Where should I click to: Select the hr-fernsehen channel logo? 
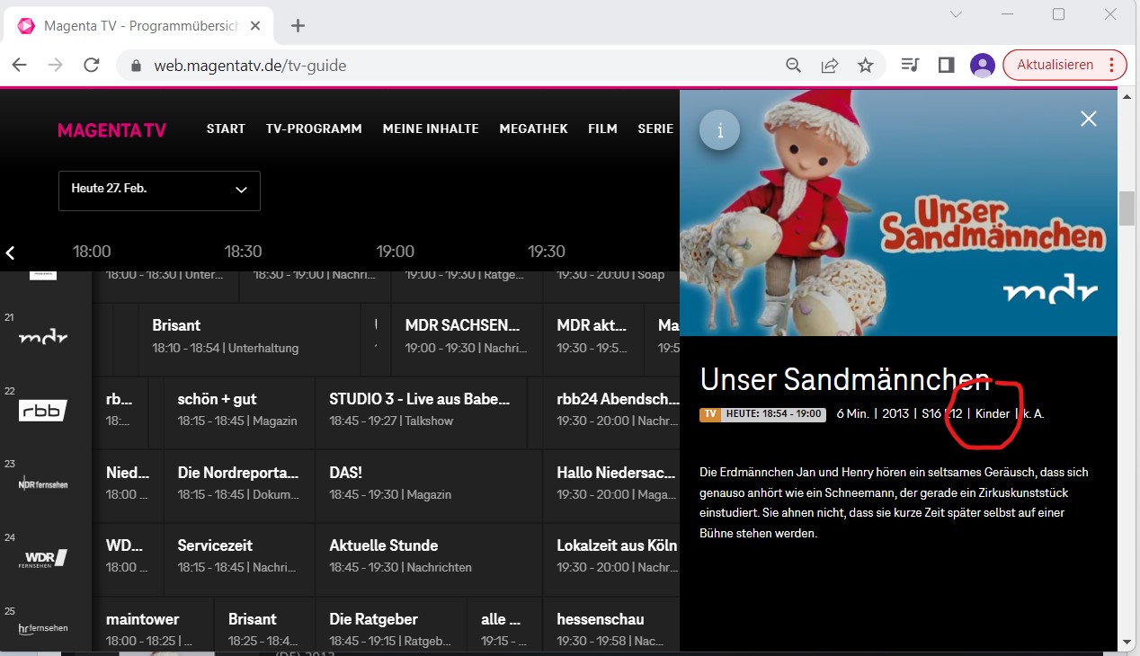coord(43,628)
